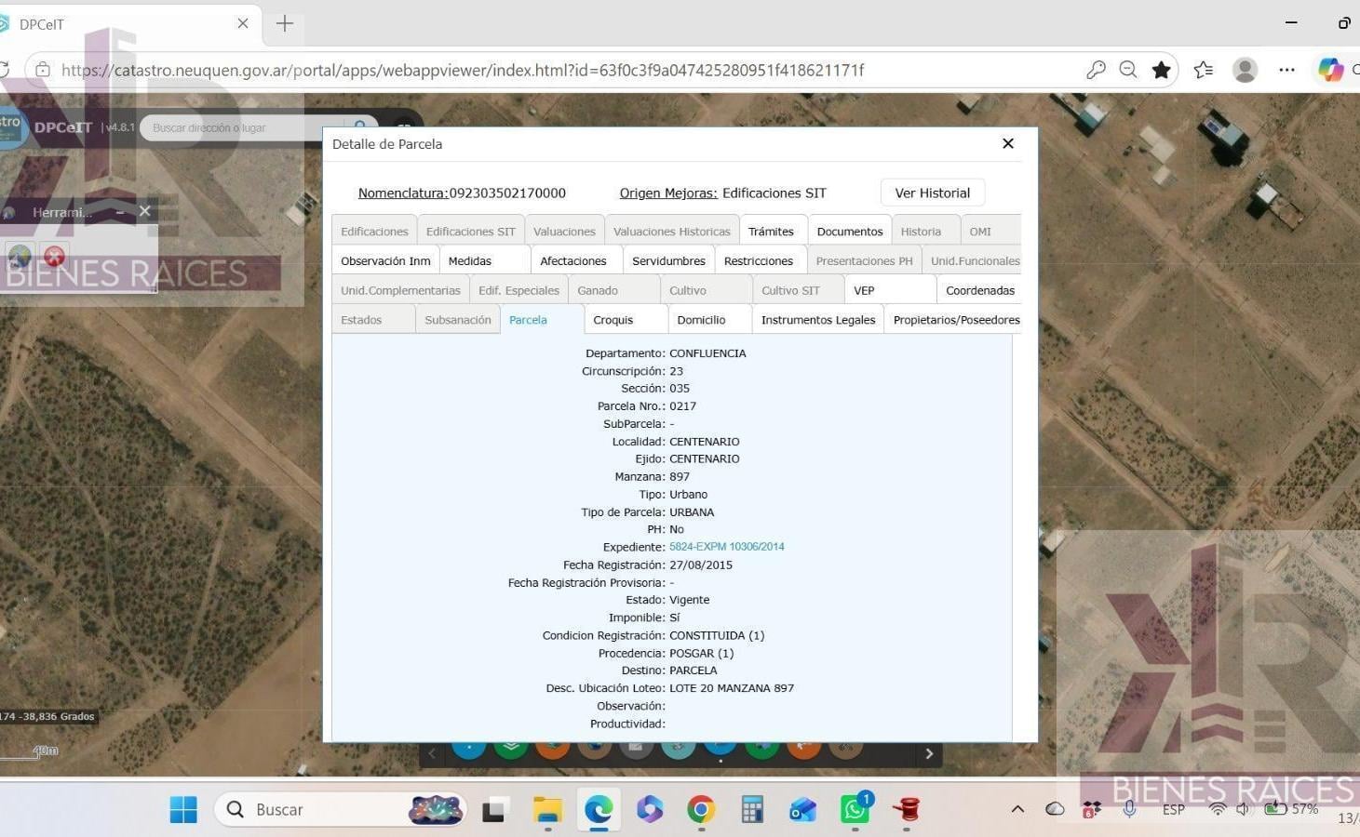Open the Servidumbres tab
Viewport: 1360px width, 837px height.
668,261
